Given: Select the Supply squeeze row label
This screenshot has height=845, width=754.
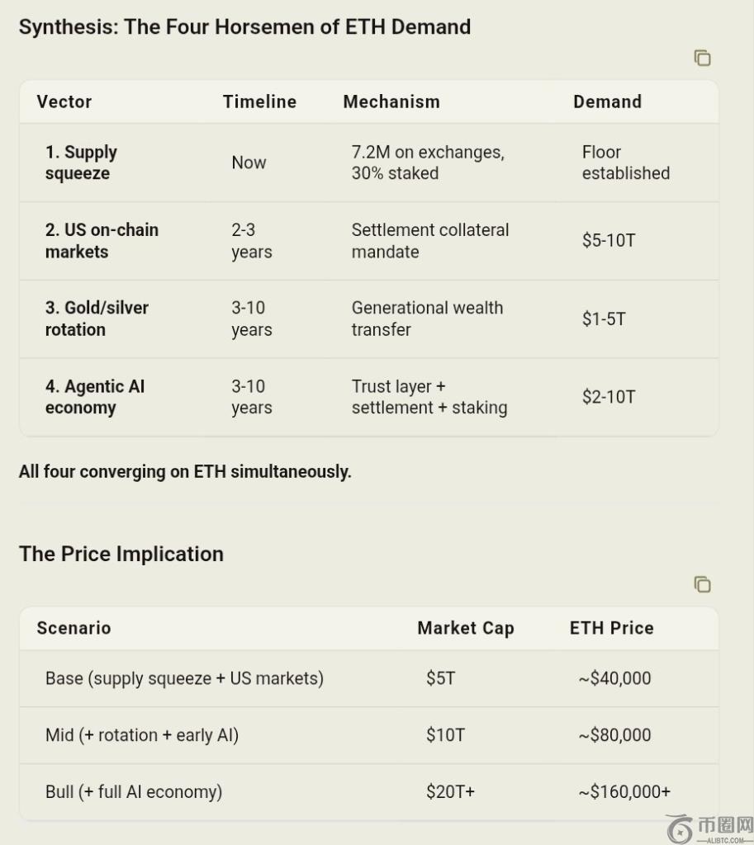Looking at the screenshot, I should click(x=81, y=163).
